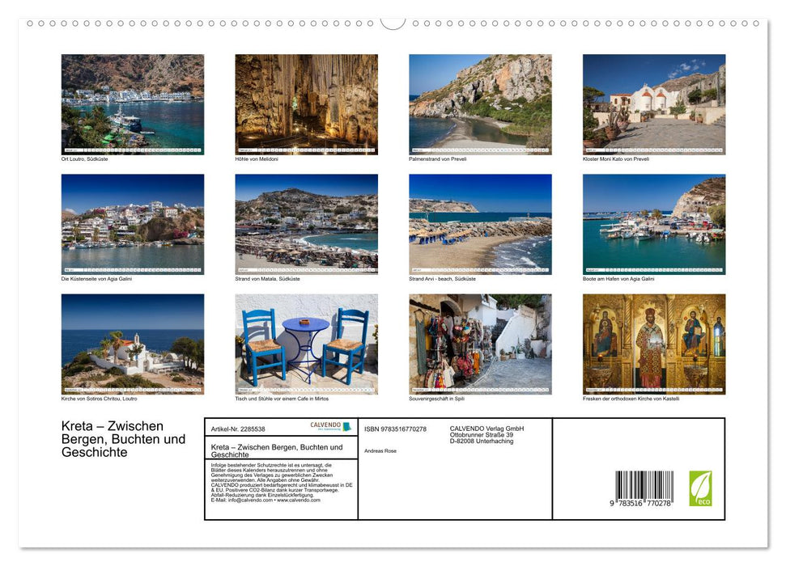Click the caption 'Boote am Hafen von Agia Galini'

(618, 279)
